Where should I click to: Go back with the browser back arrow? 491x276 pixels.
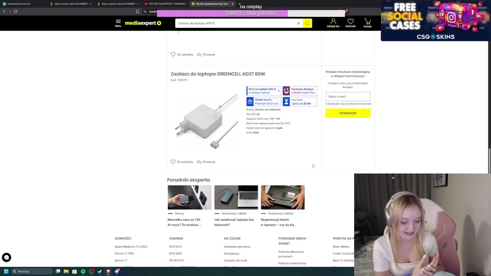point(4,11)
